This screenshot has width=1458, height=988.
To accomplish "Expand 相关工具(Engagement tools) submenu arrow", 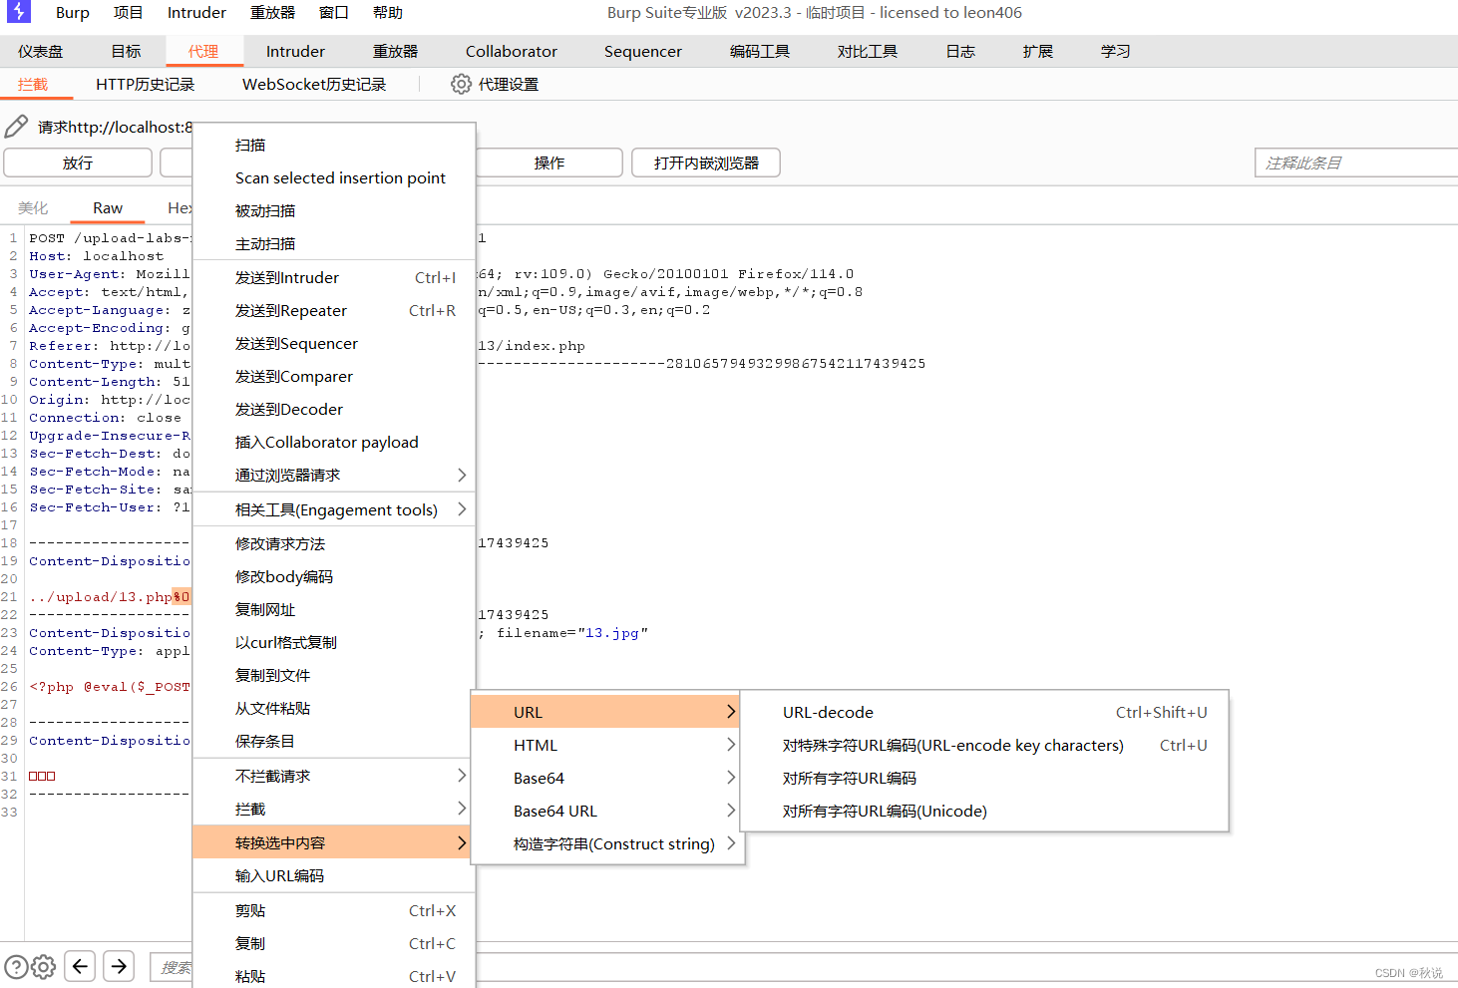I will coord(462,509).
